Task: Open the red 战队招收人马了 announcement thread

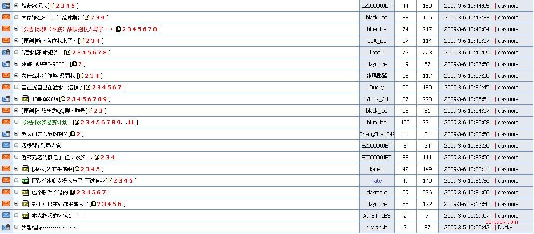Action: coord(67,29)
